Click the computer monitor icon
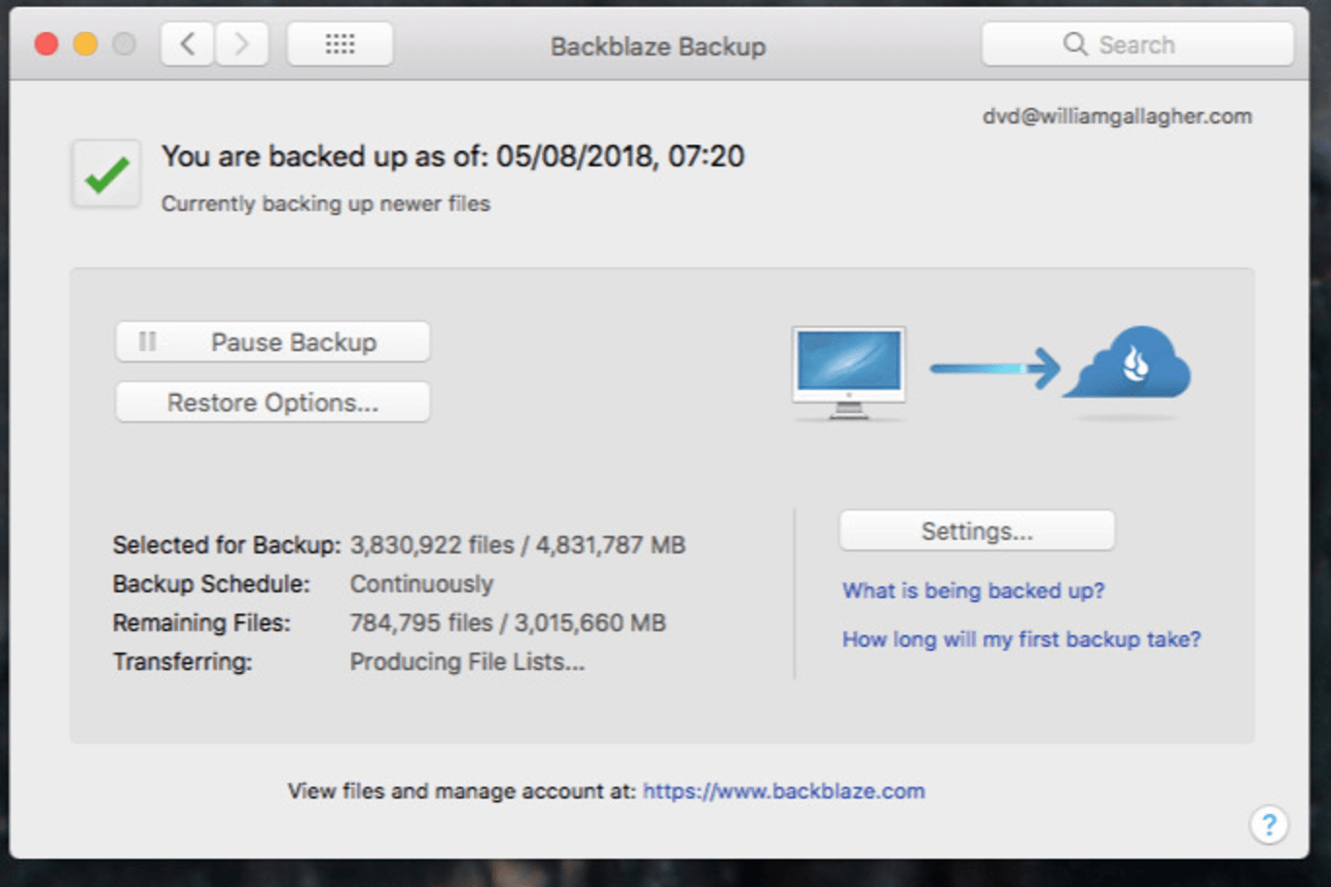The height and width of the screenshot is (887, 1331). pyautogui.click(x=848, y=371)
